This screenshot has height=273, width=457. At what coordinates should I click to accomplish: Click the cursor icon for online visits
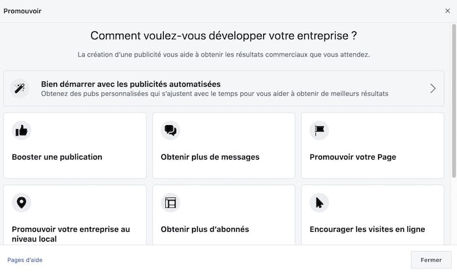319,203
